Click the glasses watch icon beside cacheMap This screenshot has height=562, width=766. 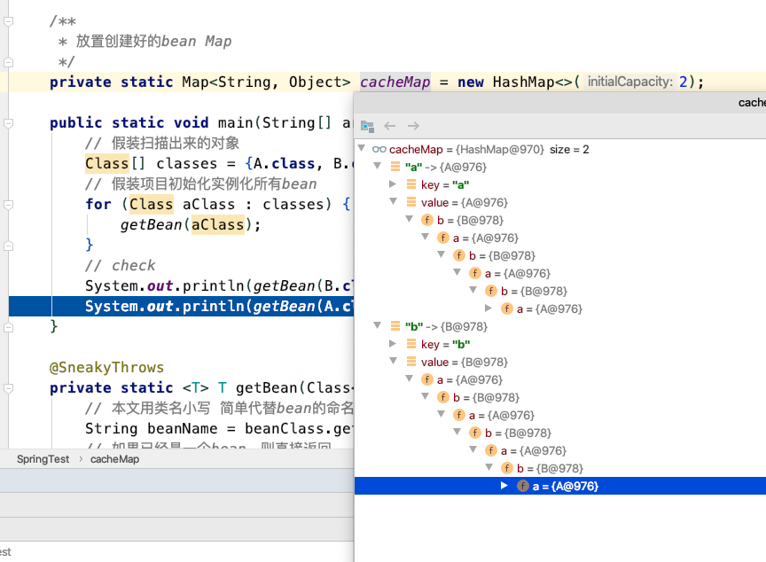pyautogui.click(x=379, y=150)
